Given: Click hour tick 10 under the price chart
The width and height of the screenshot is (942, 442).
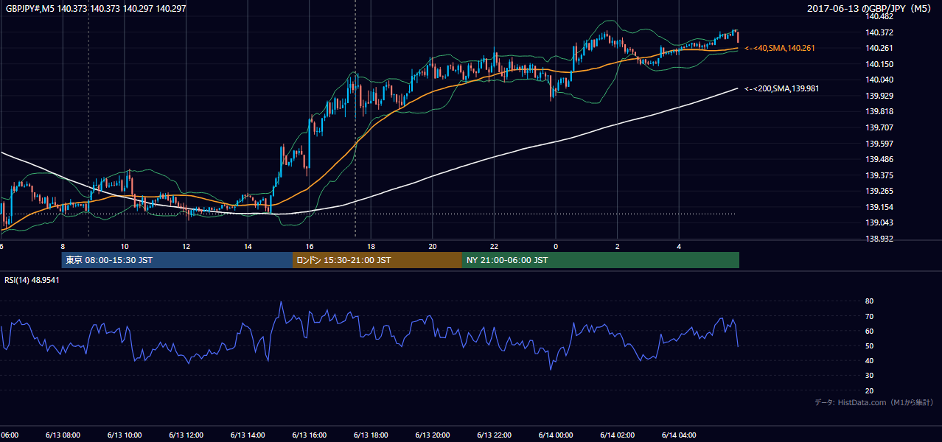Looking at the screenshot, I should point(125,246).
